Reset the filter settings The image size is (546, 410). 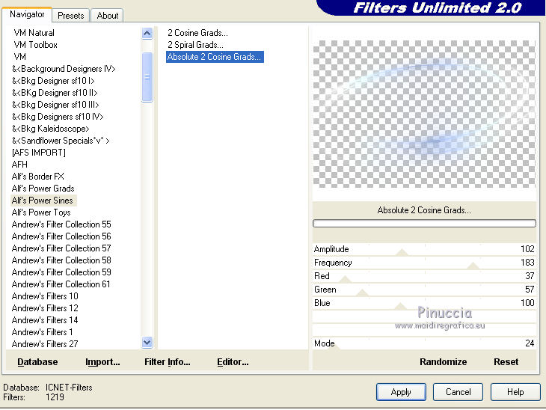(x=506, y=362)
